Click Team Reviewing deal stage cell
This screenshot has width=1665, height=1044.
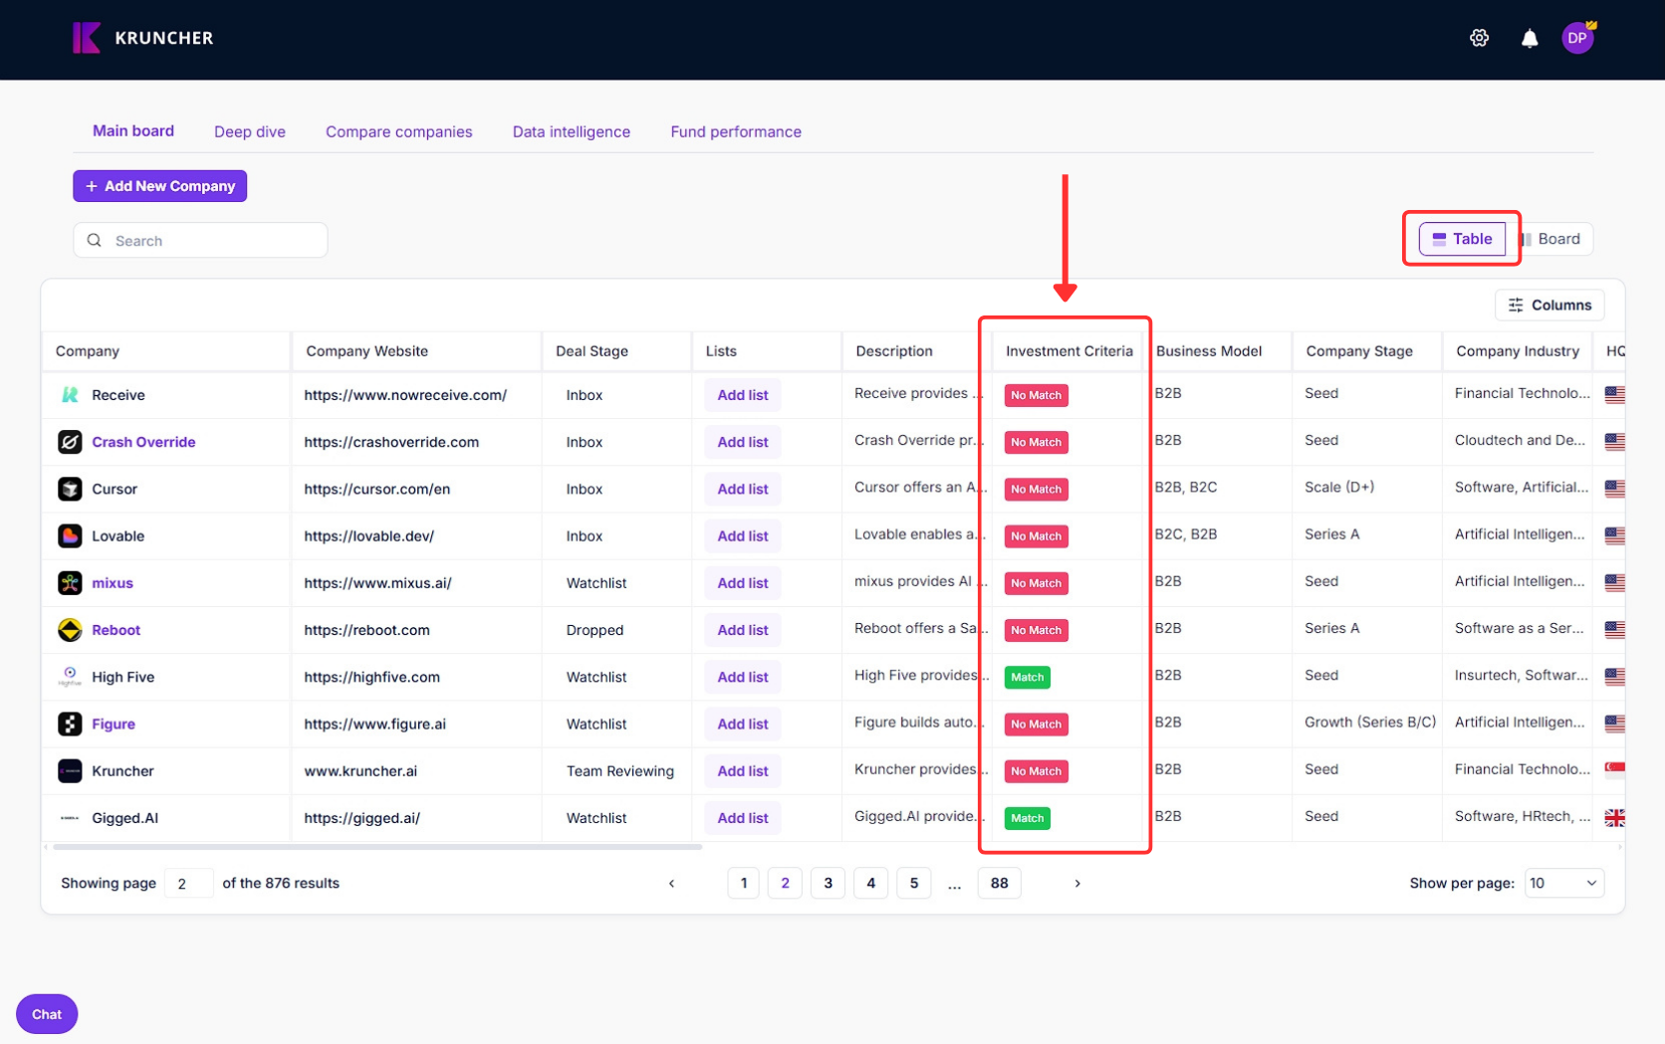[619, 771]
